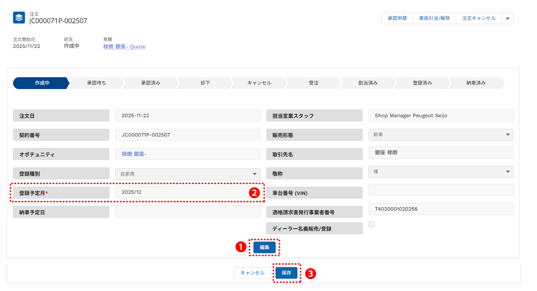Viewport: 537px width, 291px height.
Task: Select the 承認済み stage in path
Action: [x=150, y=83]
